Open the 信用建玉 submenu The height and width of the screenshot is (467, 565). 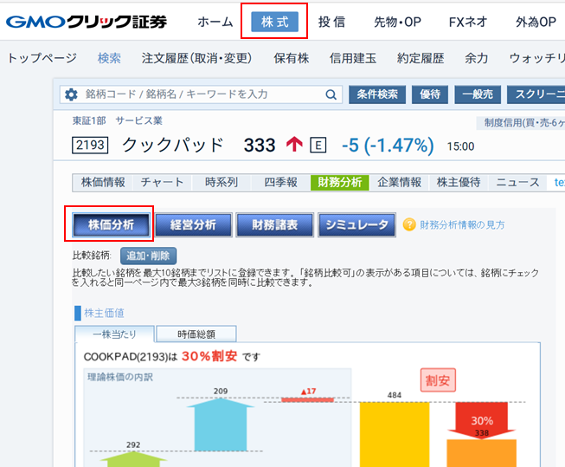[x=353, y=58]
